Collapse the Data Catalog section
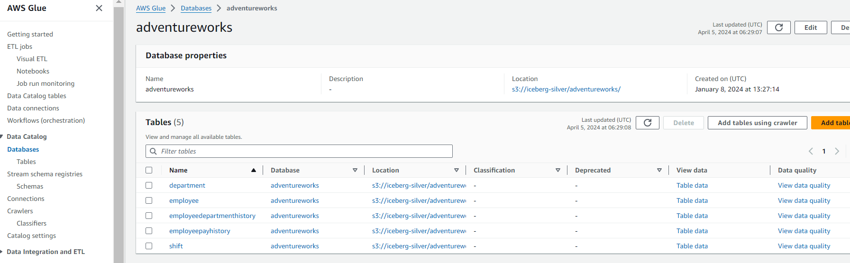Image resolution: width=850 pixels, height=263 pixels. (2, 136)
